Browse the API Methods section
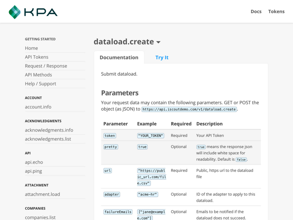This screenshot has height=220, width=293. click(x=38, y=75)
